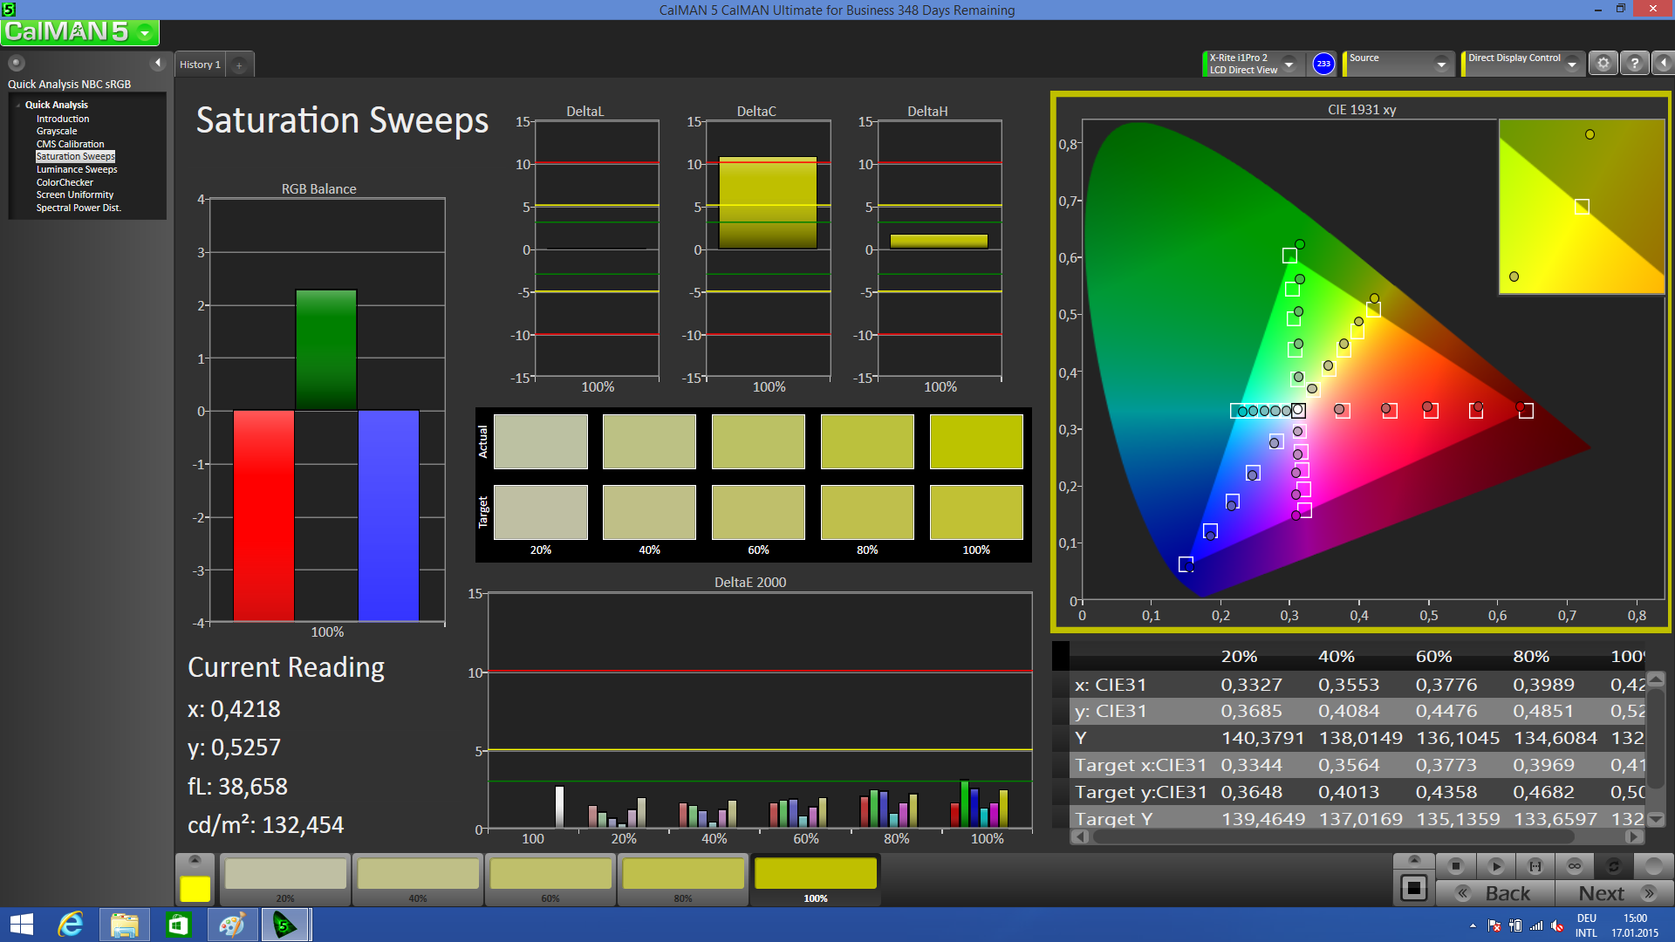Image resolution: width=1675 pixels, height=942 pixels.
Task: Click the Back button
Action: coord(1496,893)
